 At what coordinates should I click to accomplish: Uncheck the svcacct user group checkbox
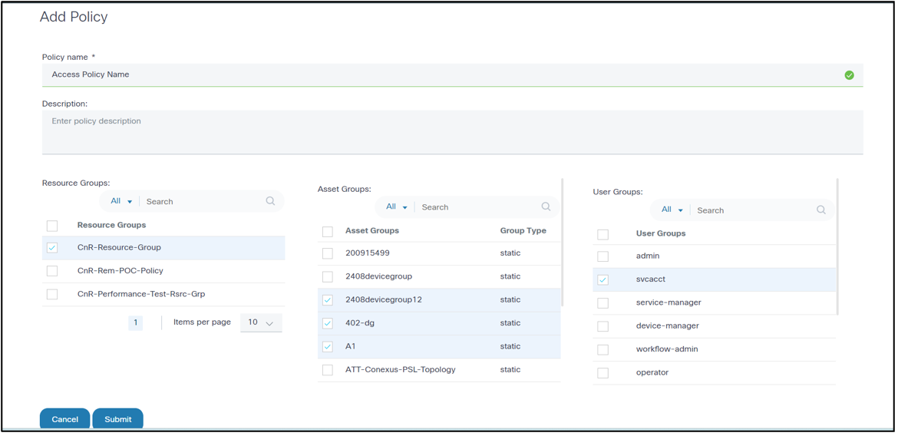[x=603, y=279]
